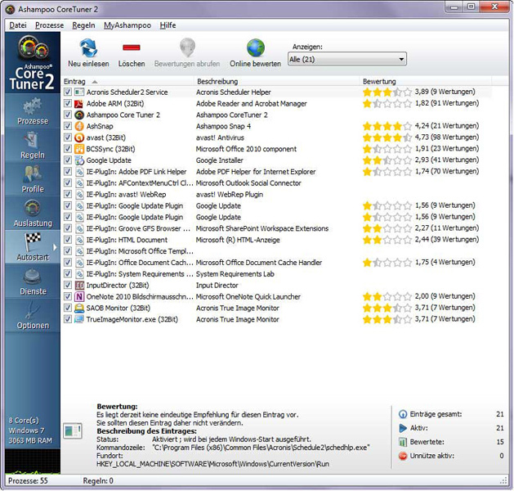Open the Profile sidebar section
514x491 pixels.
click(33, 179)
